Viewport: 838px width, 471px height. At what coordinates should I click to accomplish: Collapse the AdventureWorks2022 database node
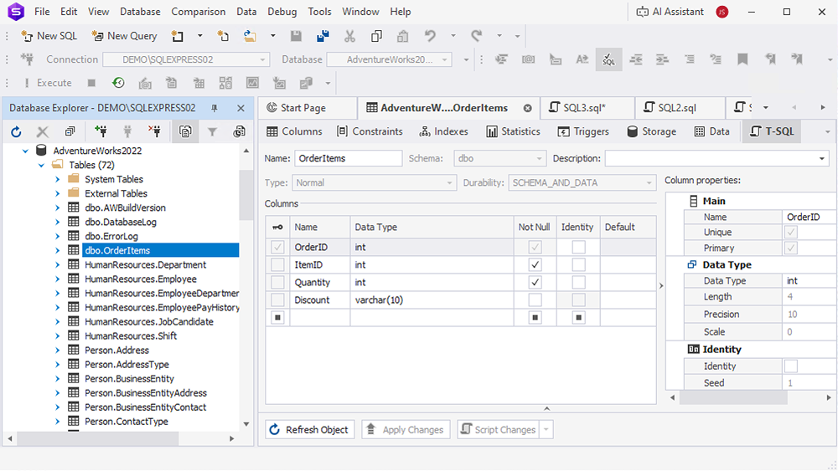click(x=25, y=151)
